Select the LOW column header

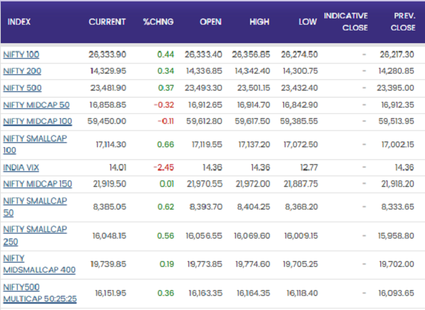[x=306, y=22]
